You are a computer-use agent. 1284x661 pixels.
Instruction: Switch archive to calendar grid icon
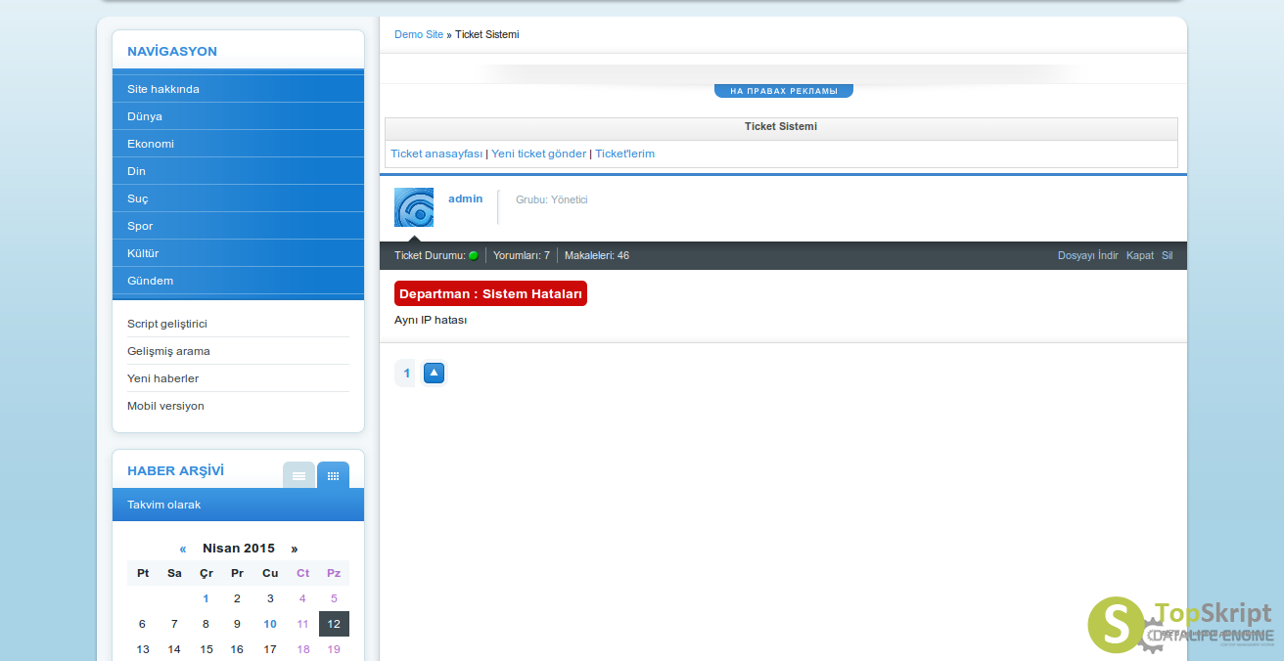coord(333,476)
